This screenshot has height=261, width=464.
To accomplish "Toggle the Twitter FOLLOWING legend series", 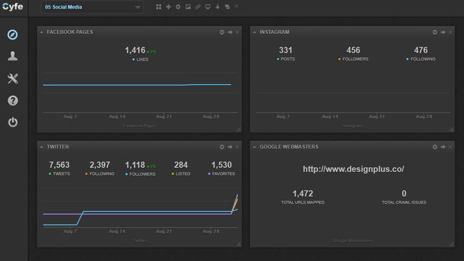I will pos(100,174).
